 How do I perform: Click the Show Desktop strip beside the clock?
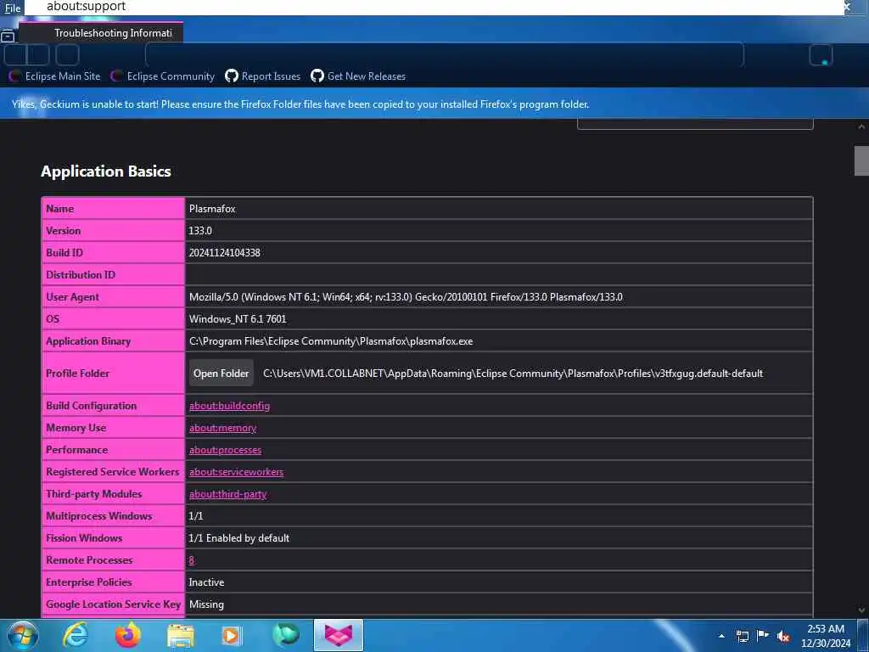coord(863,635)
